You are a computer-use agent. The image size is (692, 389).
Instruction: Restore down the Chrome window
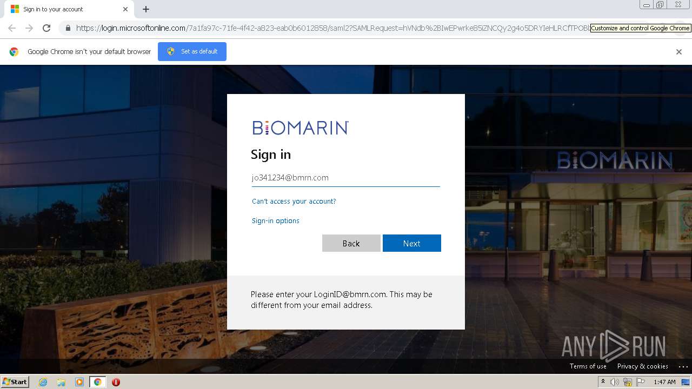tap(660, 5)
